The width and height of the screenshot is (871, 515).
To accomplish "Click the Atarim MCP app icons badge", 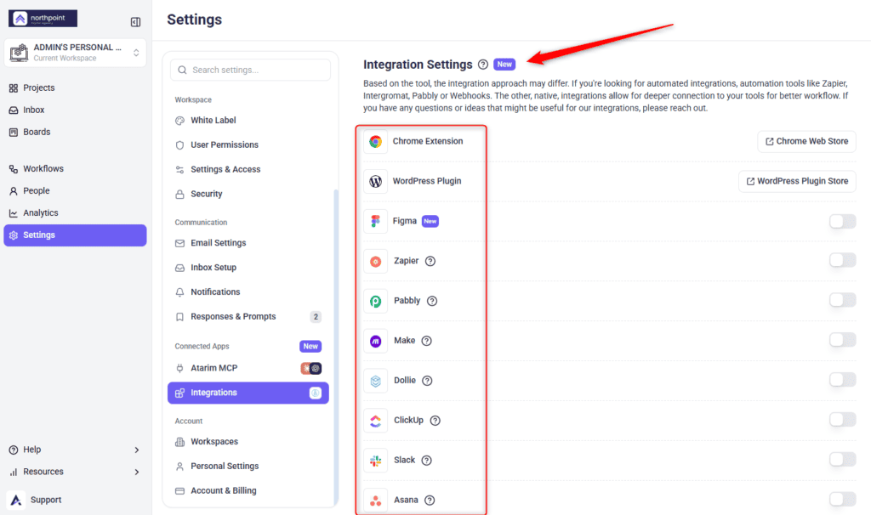I will pos(311,369).
